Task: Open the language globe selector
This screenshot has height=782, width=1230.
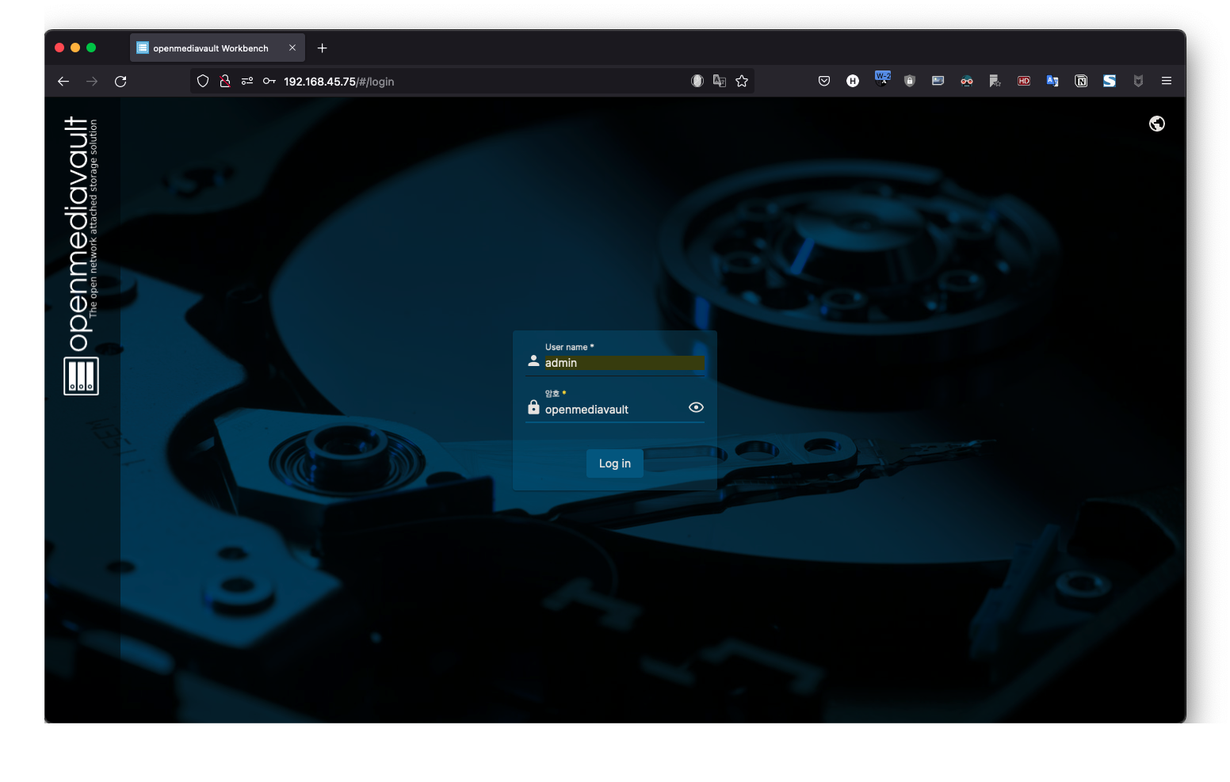Action: tap(1157, 124)
